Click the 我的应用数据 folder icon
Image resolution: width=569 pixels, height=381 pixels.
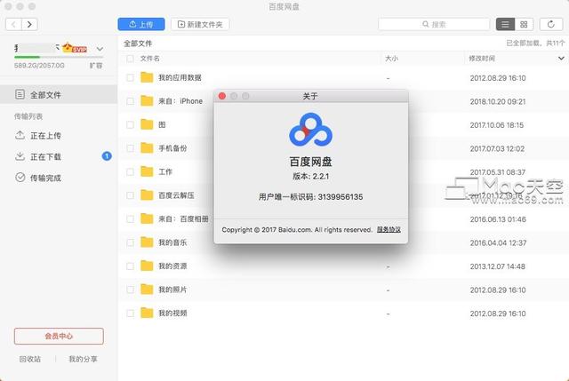(x=147, y=77)
